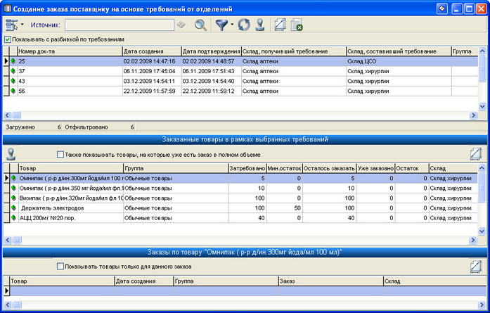Click the funnel filter icon
Image resolution: width=490 pixels, height=313 pixels.
[x=221, y=25]
